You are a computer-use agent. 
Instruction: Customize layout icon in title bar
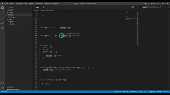tap(154, 3)
